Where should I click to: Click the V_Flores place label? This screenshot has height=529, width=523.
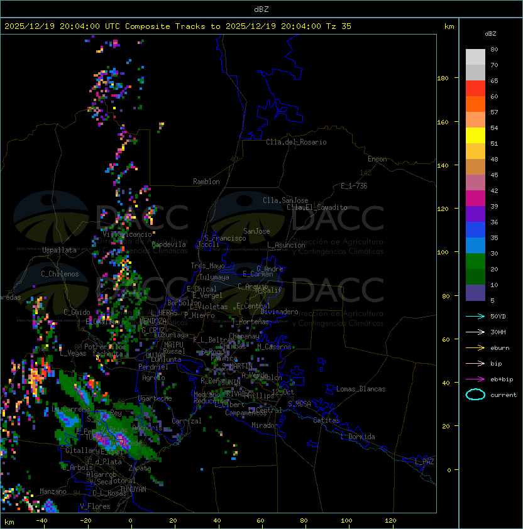(x=95, y=506)
